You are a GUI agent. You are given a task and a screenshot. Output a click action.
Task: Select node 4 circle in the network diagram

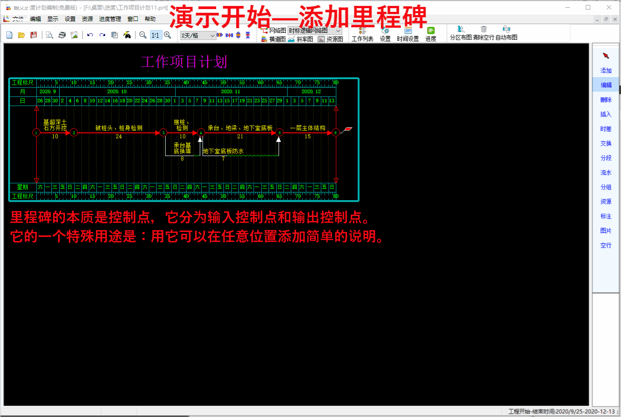pos(201,133)
